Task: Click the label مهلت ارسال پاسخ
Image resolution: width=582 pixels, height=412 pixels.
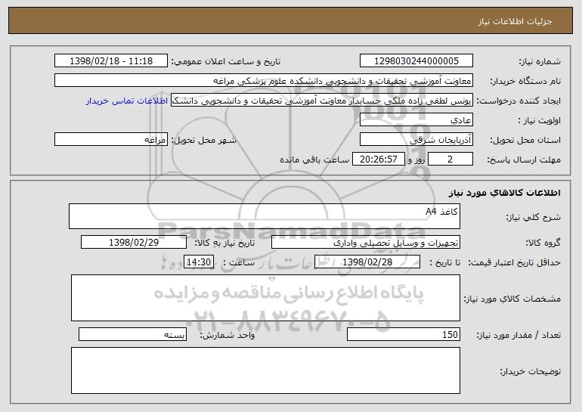Action: [x=523, y=160]
